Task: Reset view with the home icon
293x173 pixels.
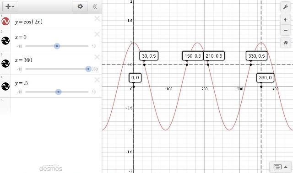Action: click(x=285, y=43)
